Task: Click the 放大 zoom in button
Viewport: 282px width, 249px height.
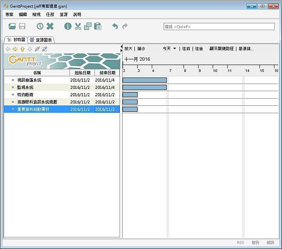Action: pyautogui.click(x=128, y=48)
